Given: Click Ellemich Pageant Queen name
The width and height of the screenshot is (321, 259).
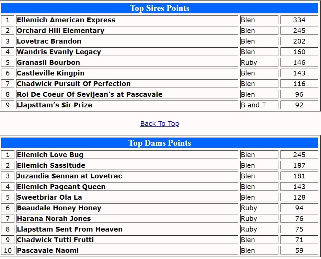Looking at the screenshot, I should coord(61,187).
